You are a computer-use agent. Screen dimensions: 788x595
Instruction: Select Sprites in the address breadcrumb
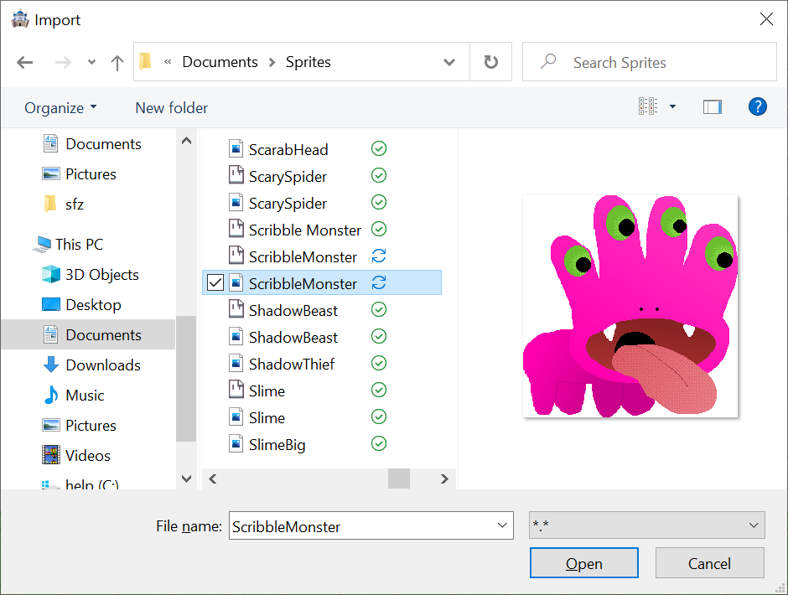[308, 62]
